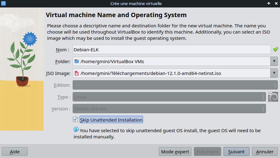Click the Folder: label

[x=63, y=62]
